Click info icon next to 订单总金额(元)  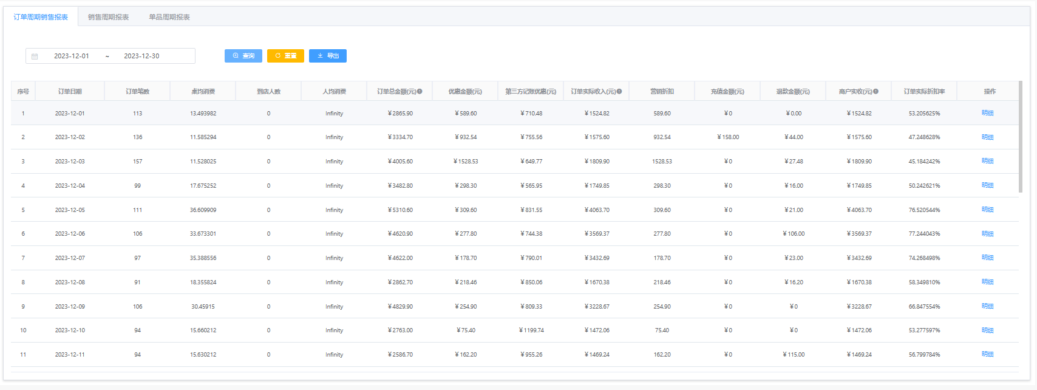click(x=420, y=91)
